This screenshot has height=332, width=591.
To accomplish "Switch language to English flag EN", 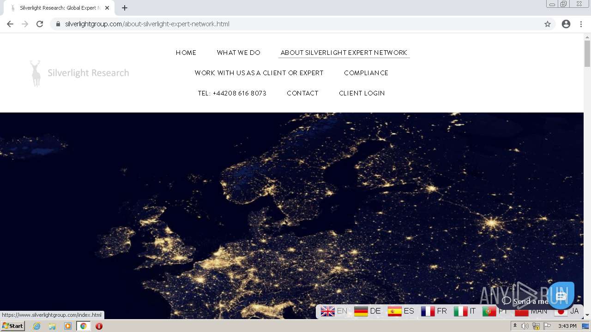I will (x=334, y=311).
